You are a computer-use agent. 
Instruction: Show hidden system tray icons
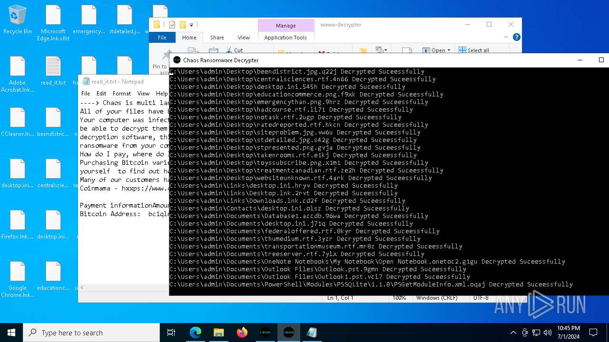pos(513,332)
